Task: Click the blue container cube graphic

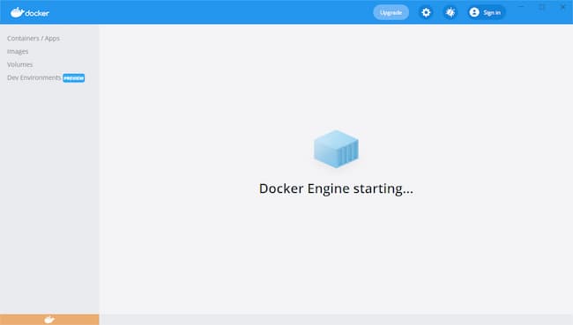Action: (336, 149)
